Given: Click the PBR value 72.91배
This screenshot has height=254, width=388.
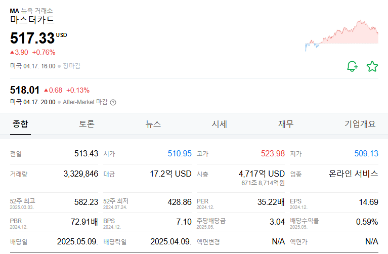Looking at the screenshot, I should [84, 222].
